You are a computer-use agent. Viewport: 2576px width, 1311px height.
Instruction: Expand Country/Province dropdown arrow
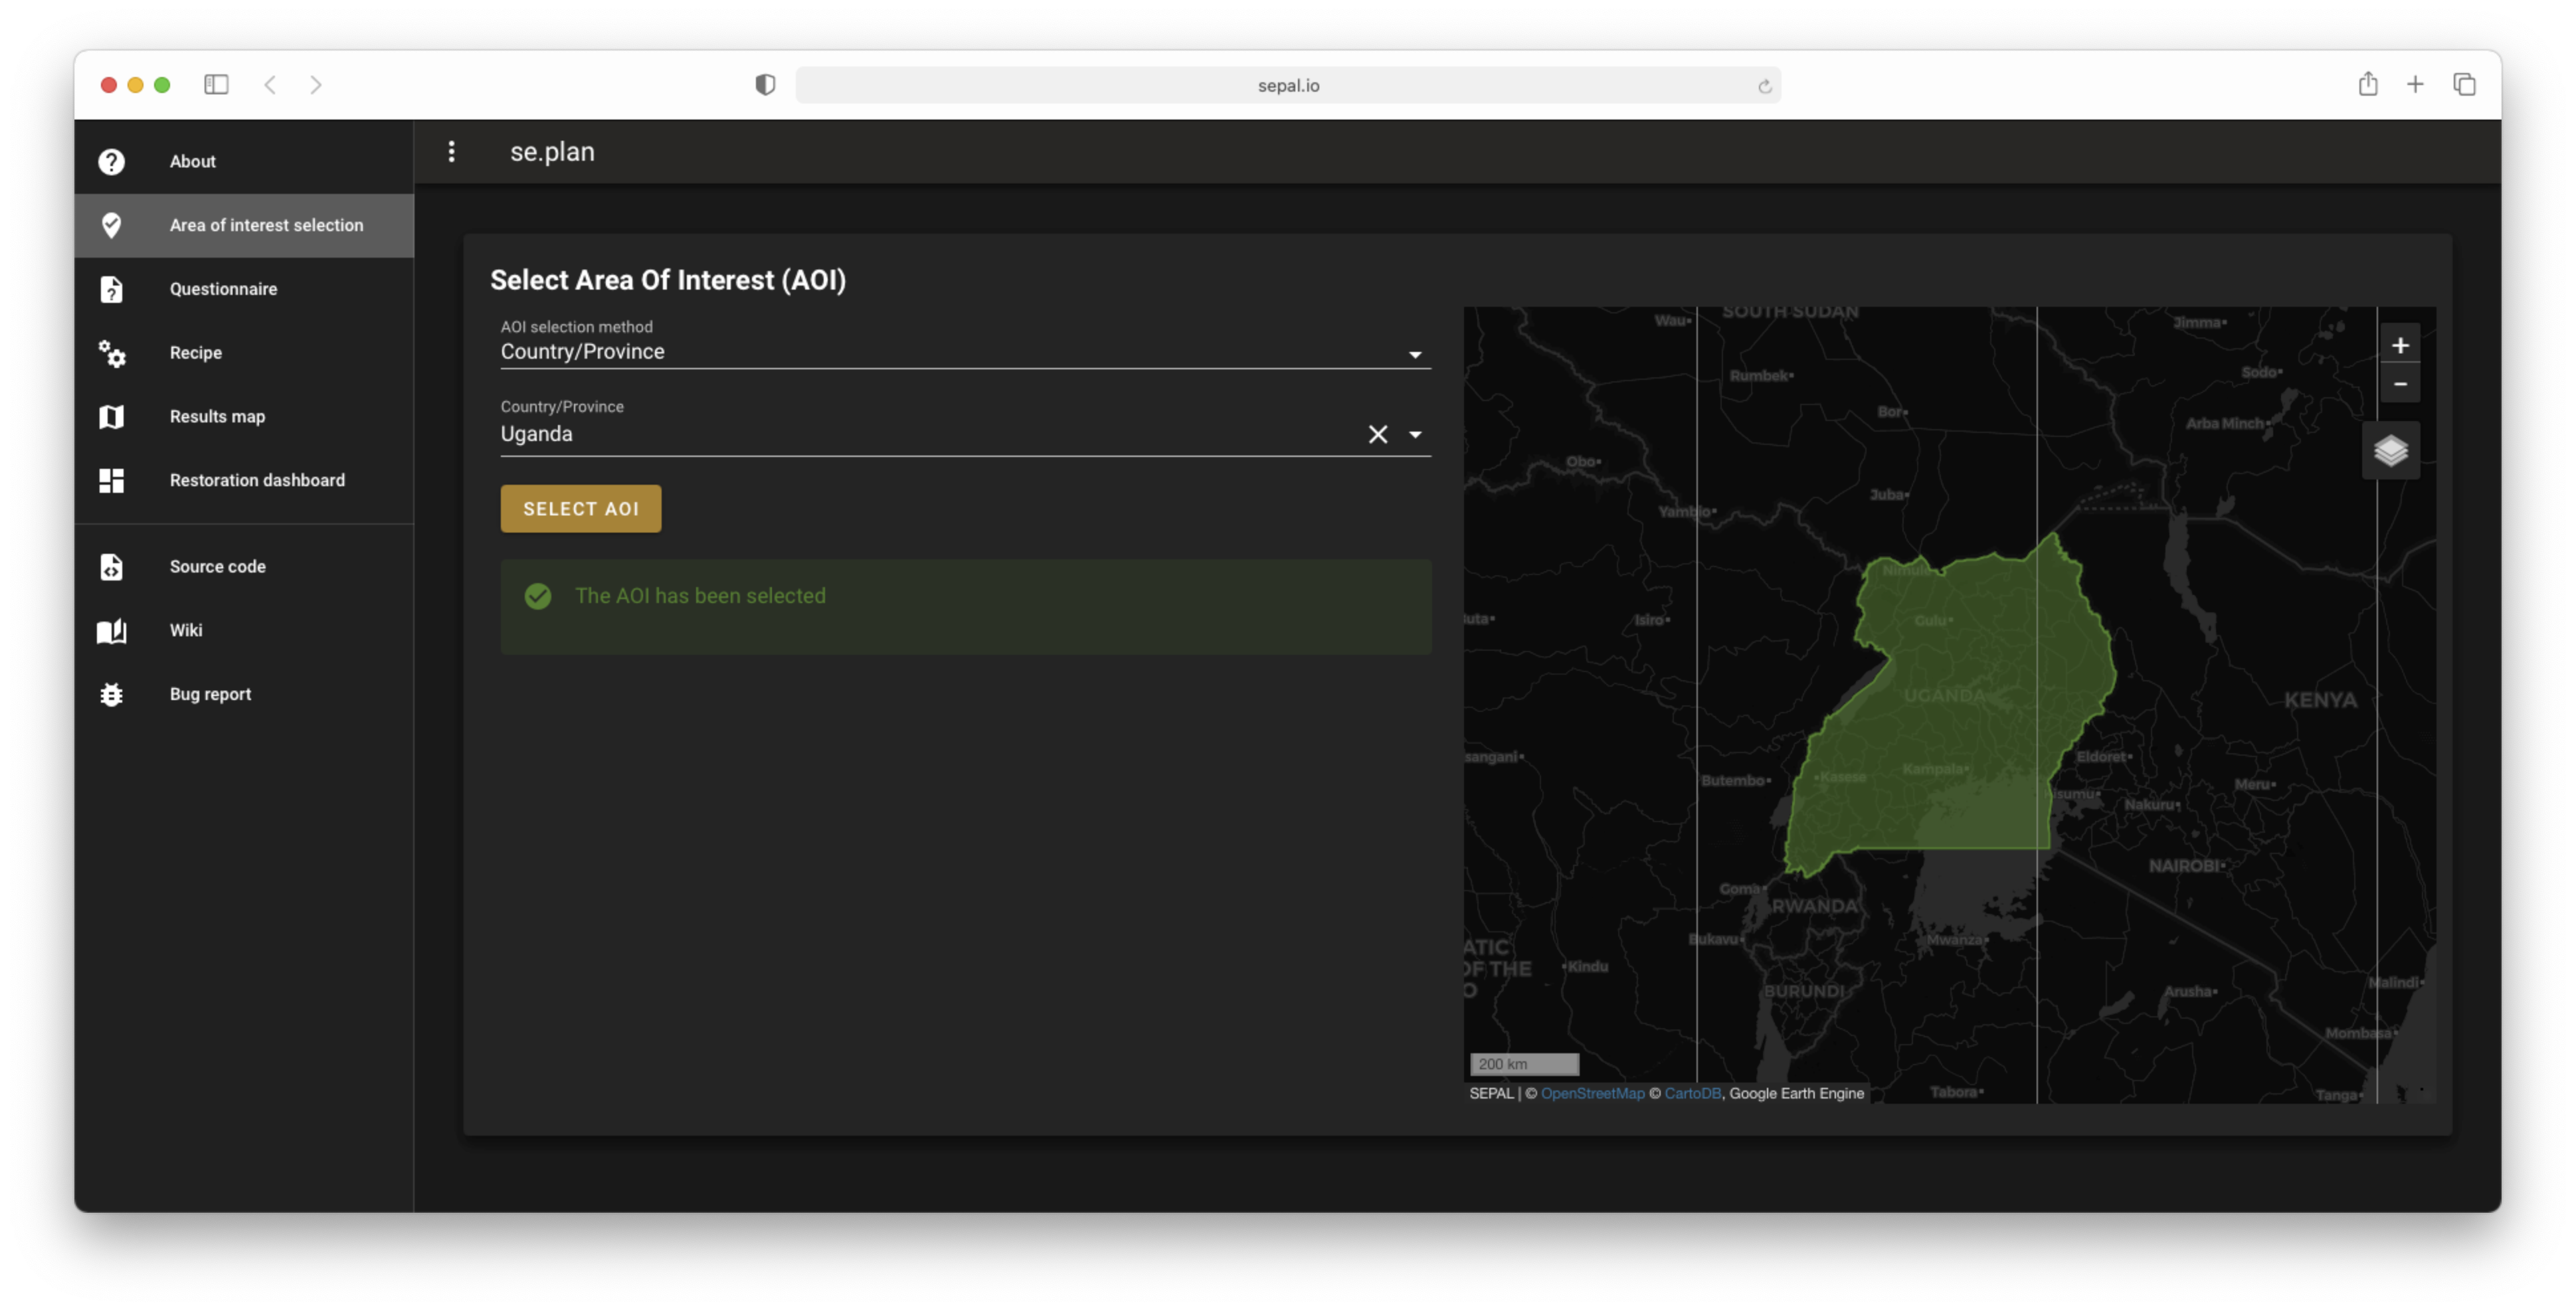[x=1414, y=434]
